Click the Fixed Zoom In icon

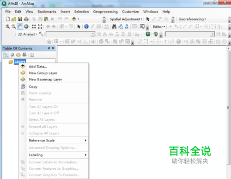[34, 26]
